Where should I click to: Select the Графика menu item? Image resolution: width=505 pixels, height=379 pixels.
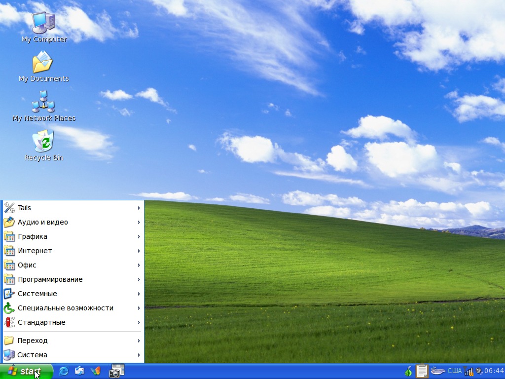pos(73,236)
